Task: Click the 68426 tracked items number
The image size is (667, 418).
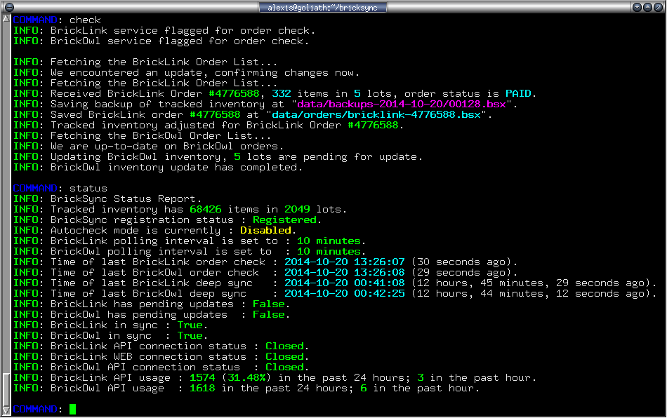Action: point(205,209)
